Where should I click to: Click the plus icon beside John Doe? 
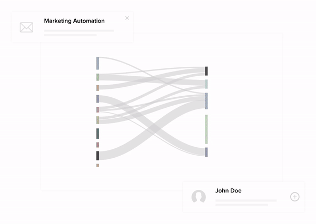[294, 197]
